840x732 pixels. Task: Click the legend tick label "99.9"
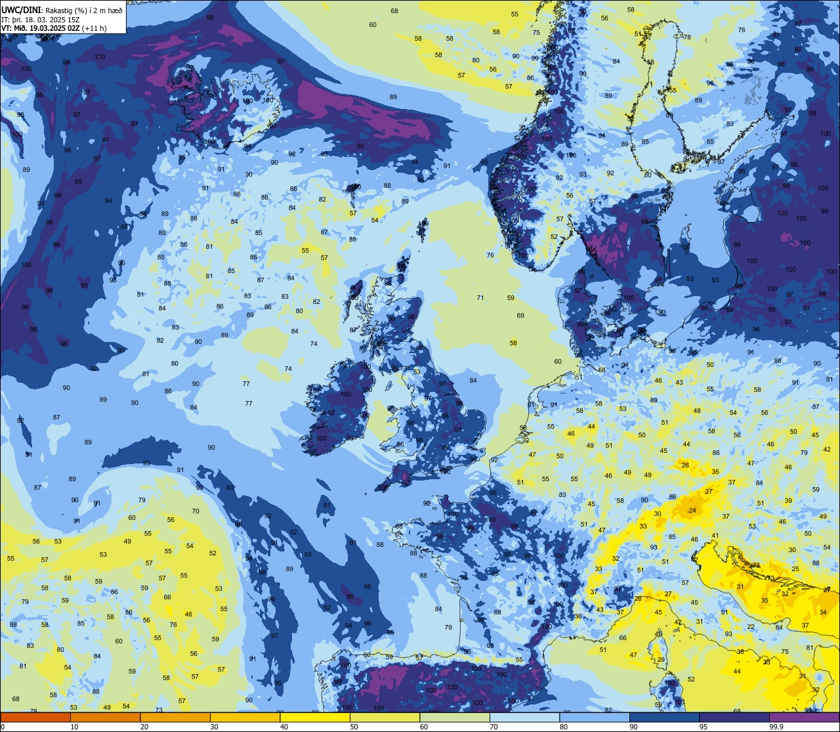(x=775, y=727)
